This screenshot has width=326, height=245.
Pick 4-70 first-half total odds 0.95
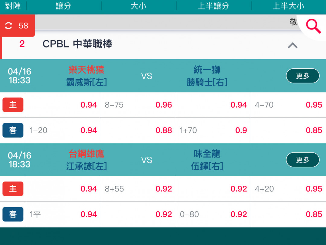[x=289, y=105]
